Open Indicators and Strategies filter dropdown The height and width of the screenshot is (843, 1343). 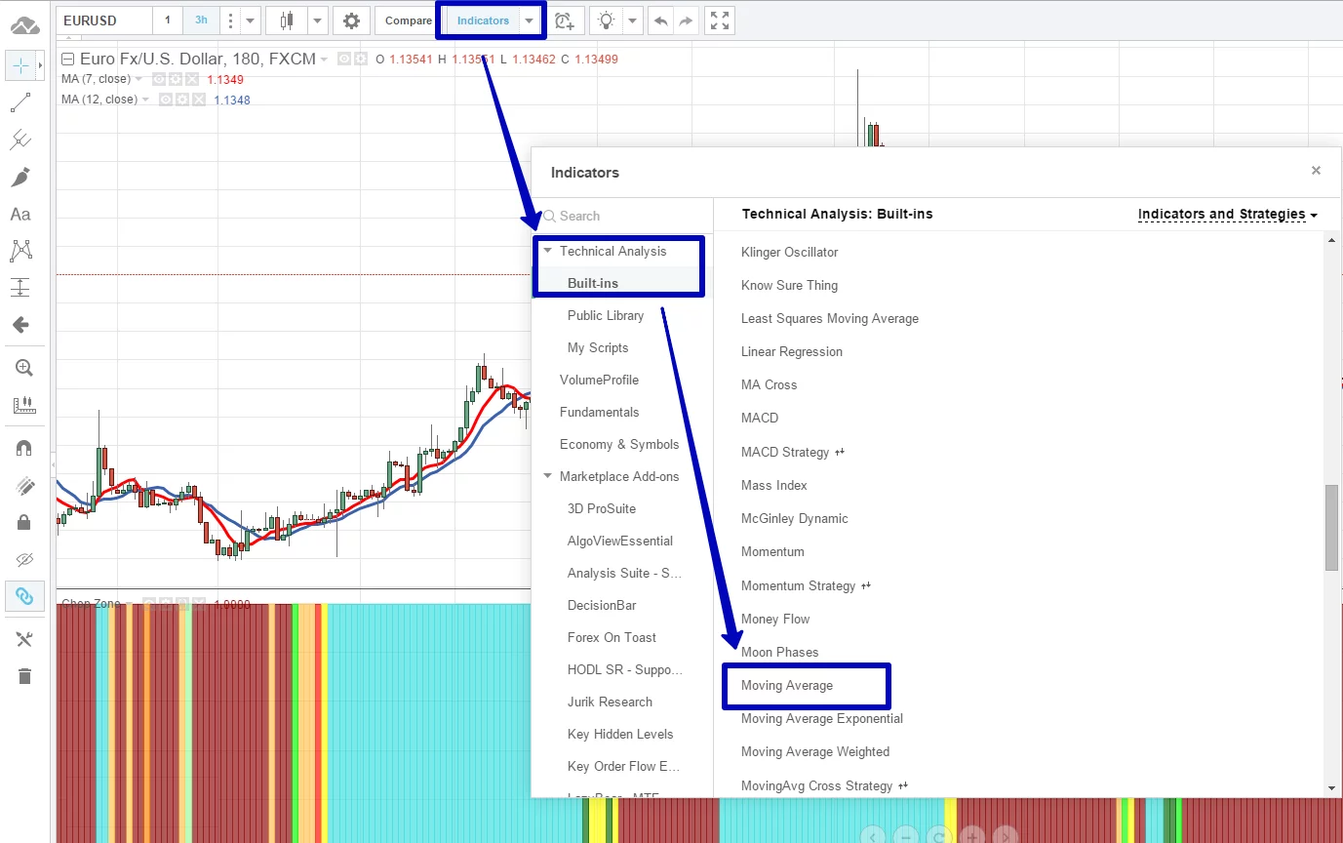click(1228, 214)
